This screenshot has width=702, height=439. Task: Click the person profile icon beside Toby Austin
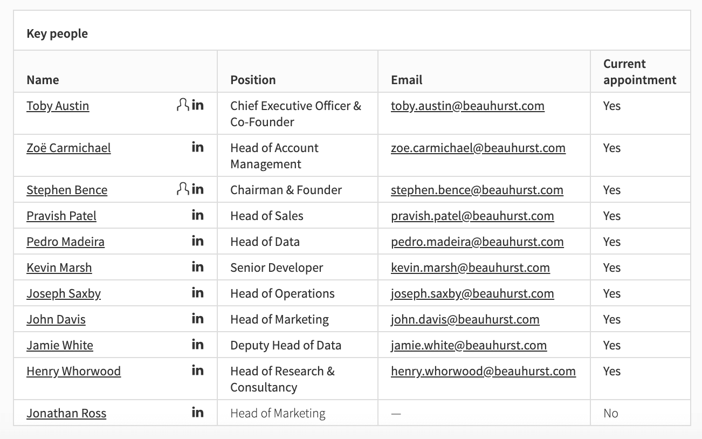(x=183, y=105)
